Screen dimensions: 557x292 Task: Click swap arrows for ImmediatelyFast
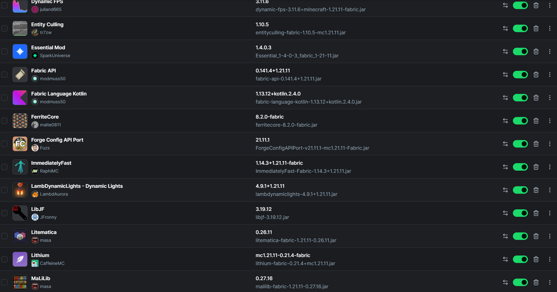505,167
